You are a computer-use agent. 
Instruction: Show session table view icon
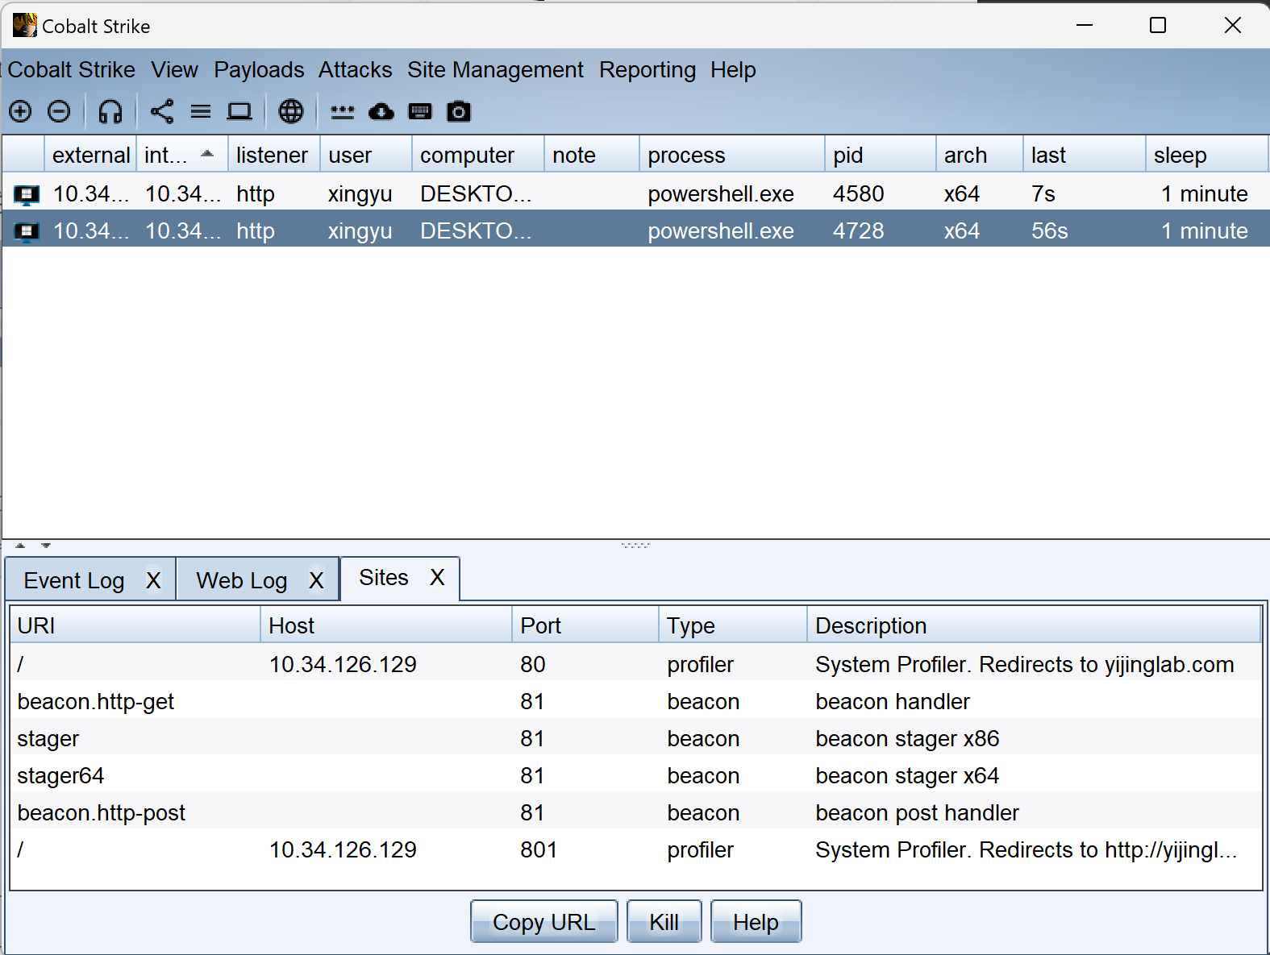click(x=201, y=111)
